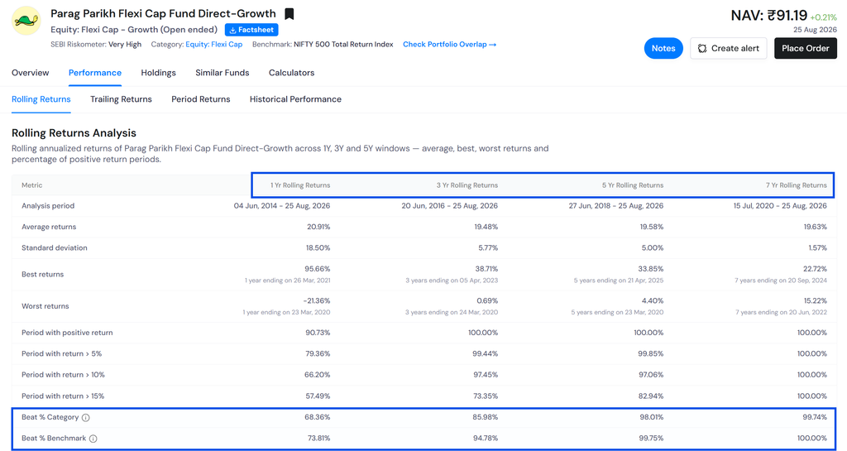Click the 66.20% value in 1 Yr column
Viewport: 847px width, 451px height.
coord(318,375)
